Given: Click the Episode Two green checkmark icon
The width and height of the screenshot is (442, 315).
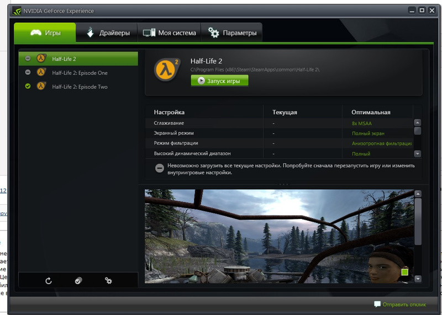Looking at the screenshot, I should point(28,86).
